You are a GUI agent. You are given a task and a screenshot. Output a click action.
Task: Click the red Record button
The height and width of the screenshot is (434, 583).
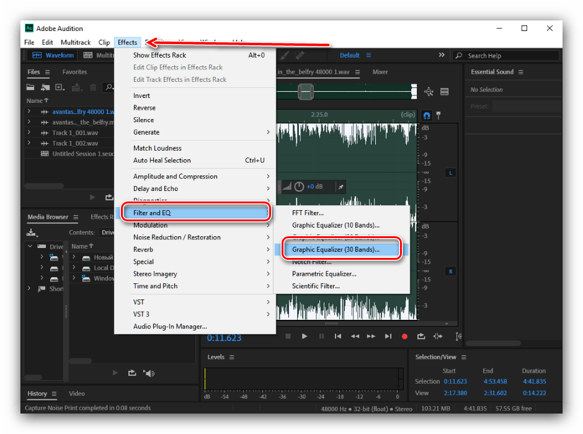(x=404, y=336)
